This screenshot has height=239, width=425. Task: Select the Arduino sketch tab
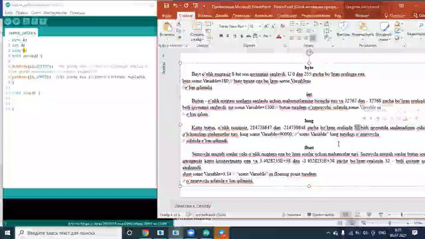click(x=22, y=33)
